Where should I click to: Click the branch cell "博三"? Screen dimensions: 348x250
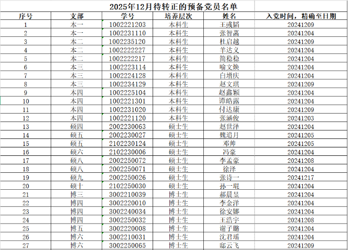tap(77, 194)
